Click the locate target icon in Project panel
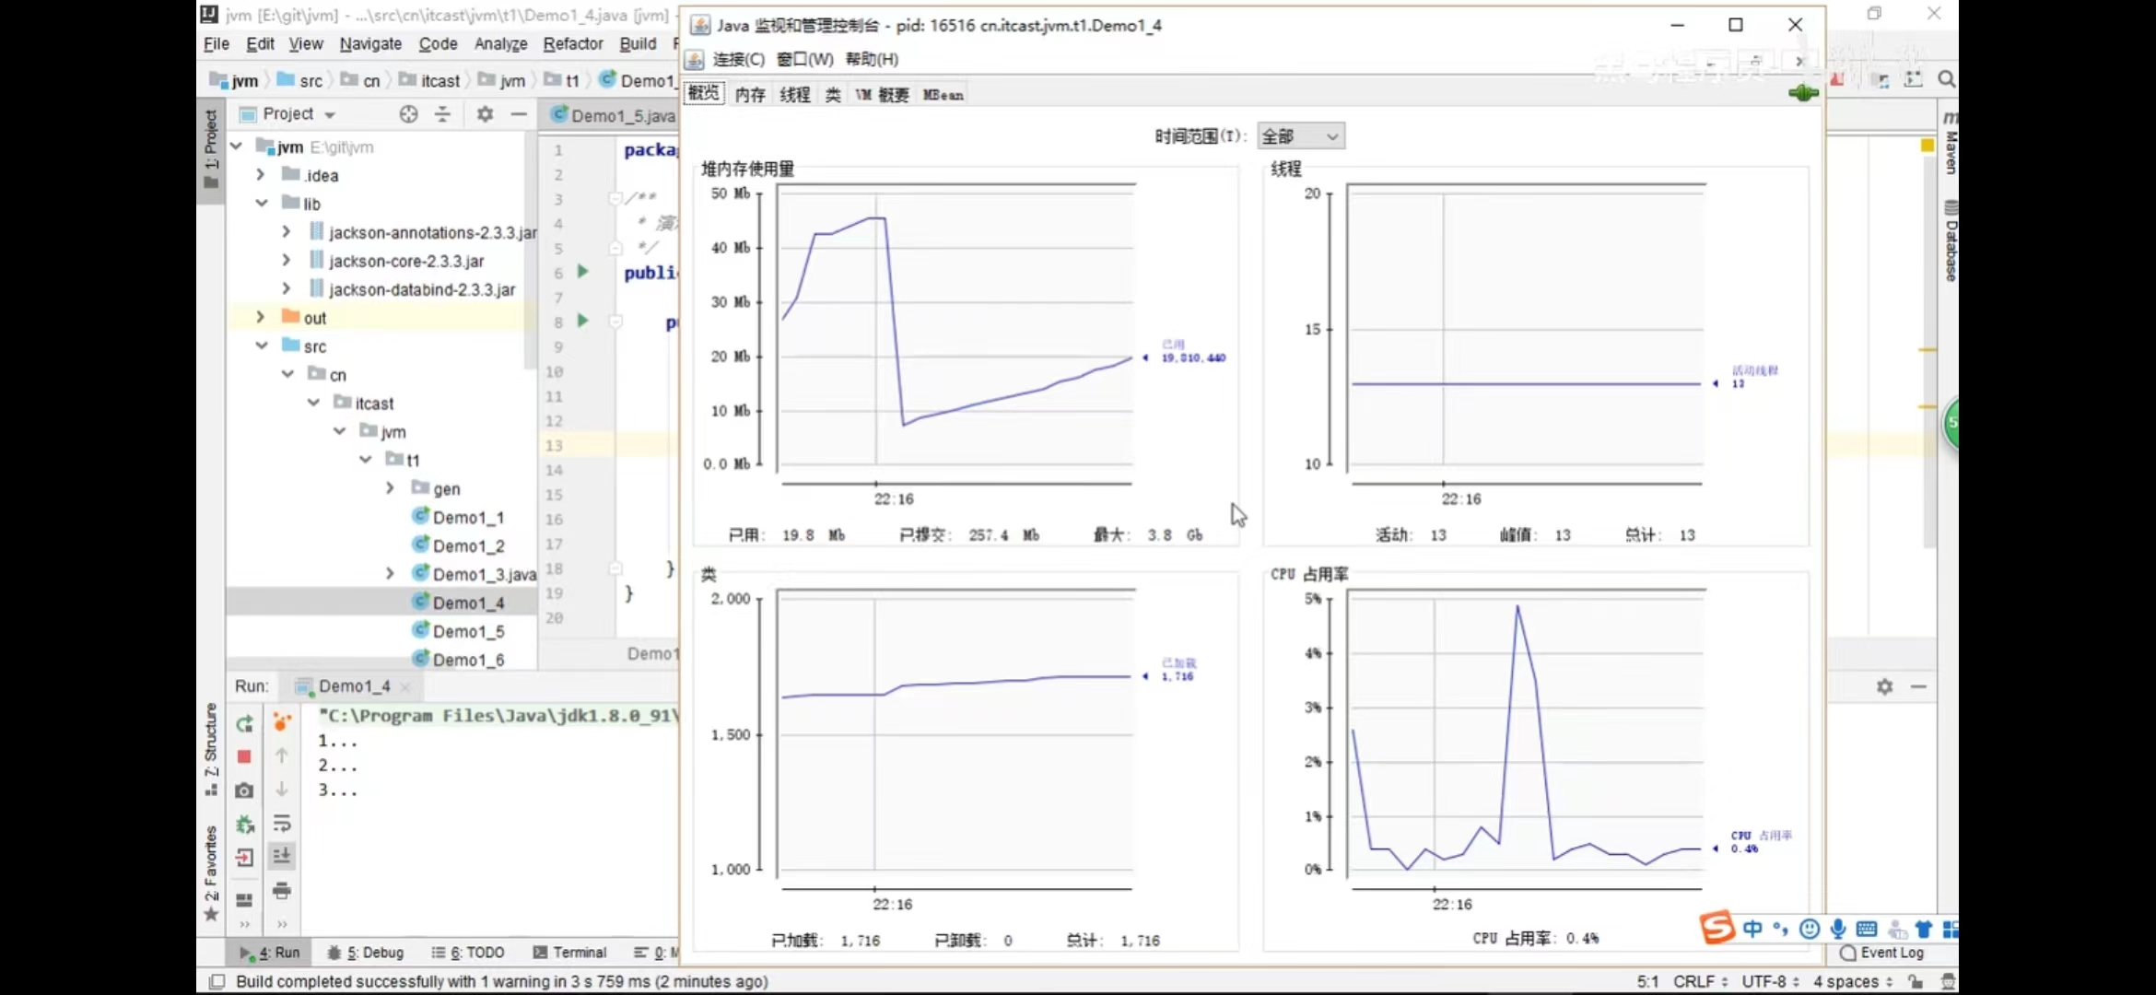Screen dimensions: 2156x995 [x=408, y=114]
